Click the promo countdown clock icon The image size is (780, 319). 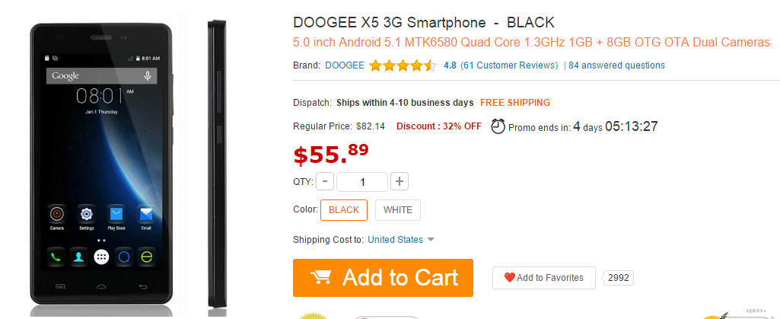(x=498, y=126)
